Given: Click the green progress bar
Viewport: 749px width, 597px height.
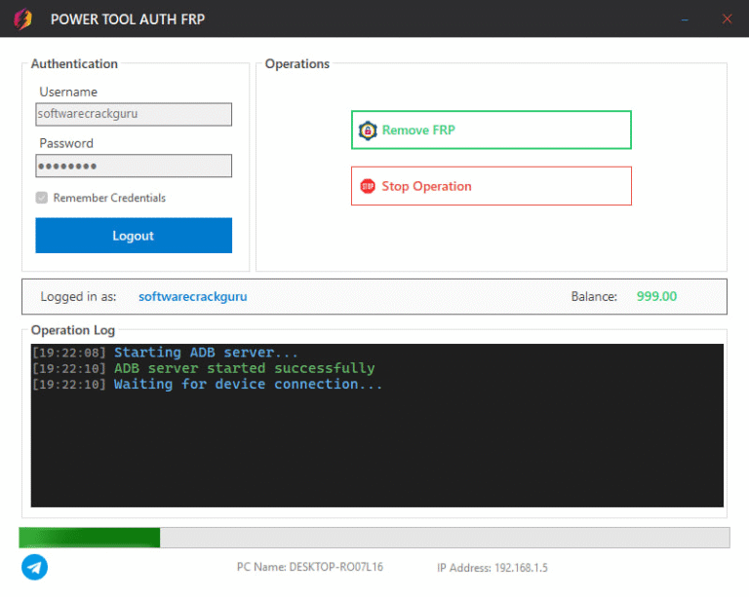Looking at the screenshot, I should coord(90,538).
